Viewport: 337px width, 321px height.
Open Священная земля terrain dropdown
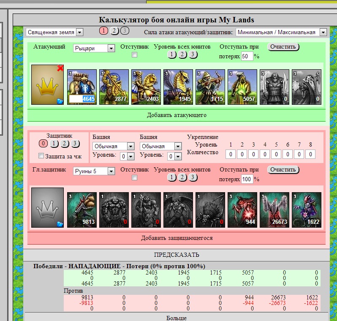tap(54, 32)
